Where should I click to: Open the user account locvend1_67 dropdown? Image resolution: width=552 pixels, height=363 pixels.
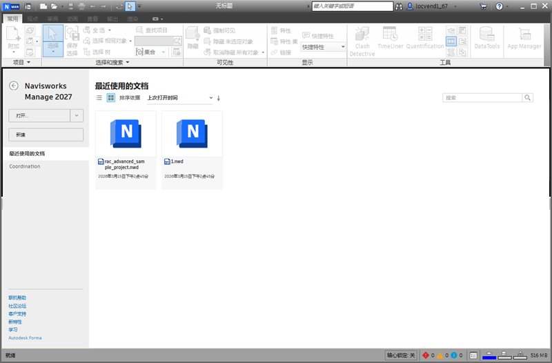[432, 6]
